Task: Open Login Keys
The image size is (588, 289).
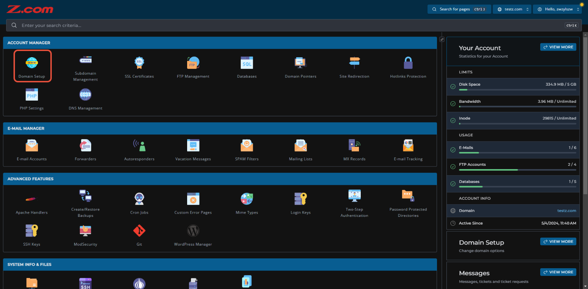Action: click(301, 204)
